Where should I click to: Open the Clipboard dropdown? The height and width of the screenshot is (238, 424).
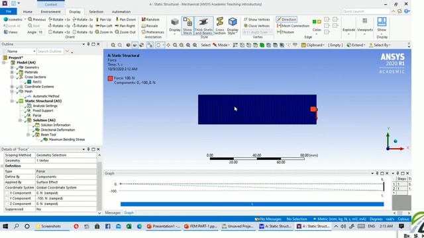313,45
